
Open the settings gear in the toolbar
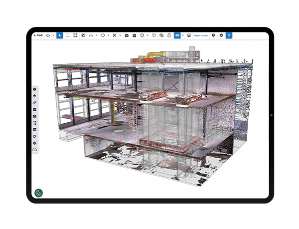click(221, 35)
